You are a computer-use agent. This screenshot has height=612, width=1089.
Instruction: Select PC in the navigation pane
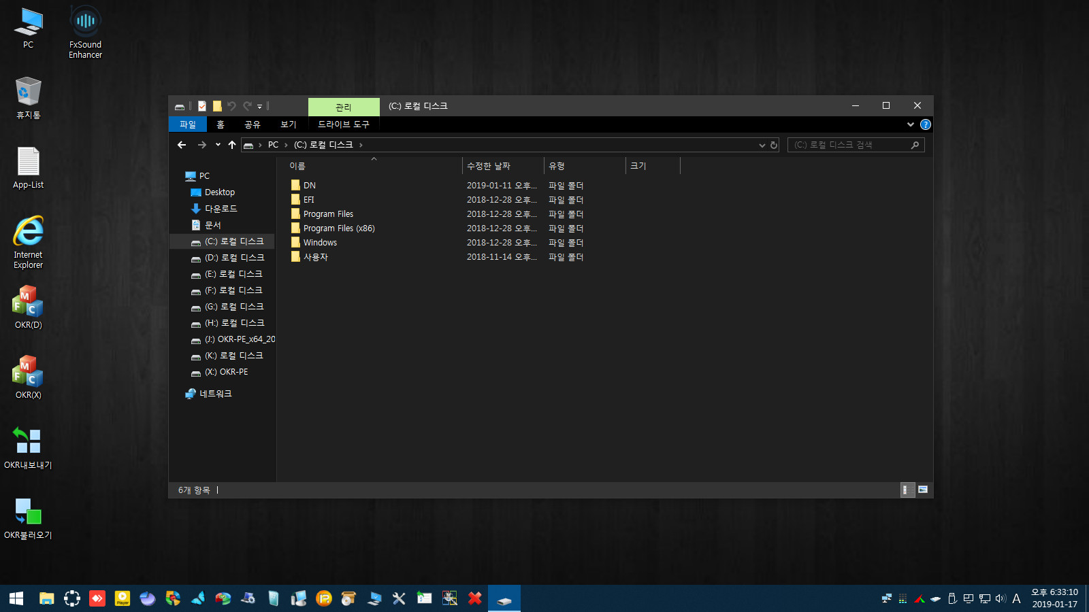click(197, 176)
